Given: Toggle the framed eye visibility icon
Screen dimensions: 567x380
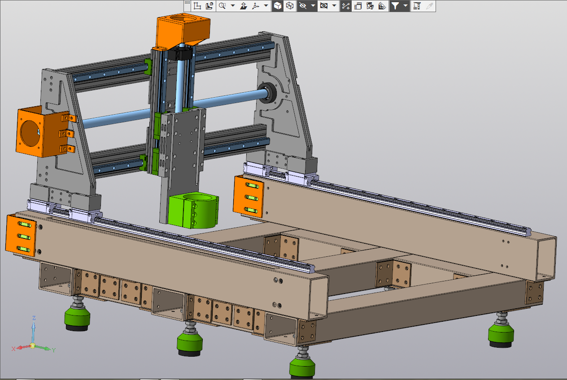Looking at the screenshot, I should 324,6.
